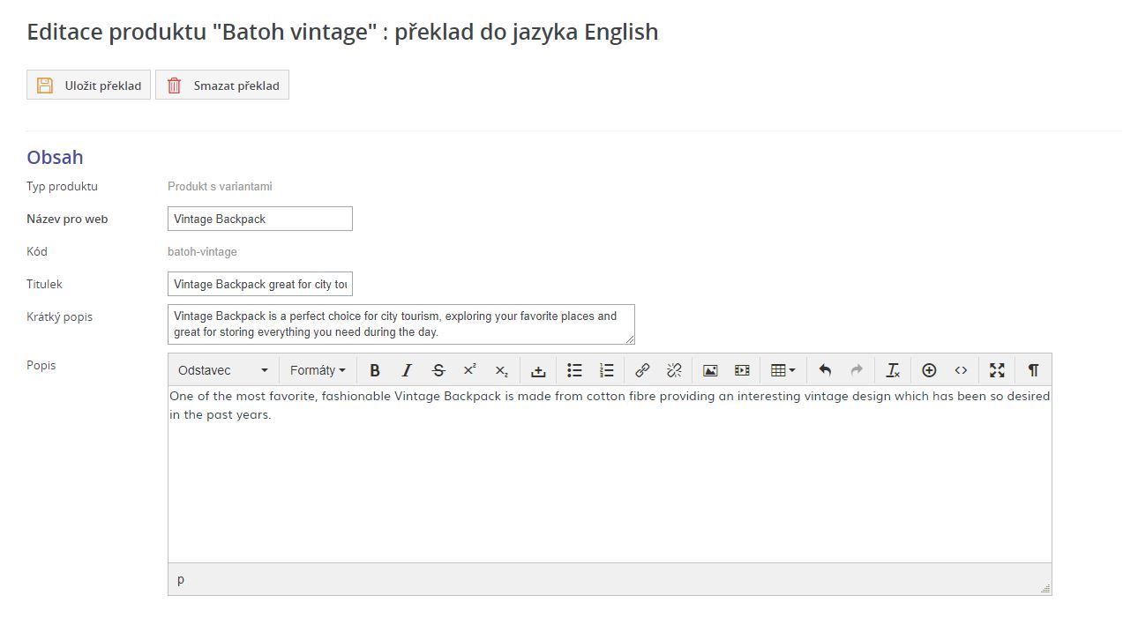Viewport: 1123px width, 625px height.
Task: Apply strikethrough formatting
Action: point(438,370)
